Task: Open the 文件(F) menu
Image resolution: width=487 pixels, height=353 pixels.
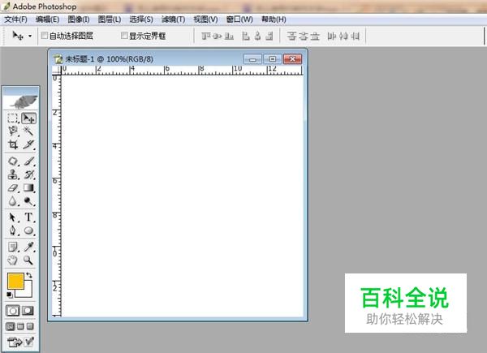Action: coord(15,19)
